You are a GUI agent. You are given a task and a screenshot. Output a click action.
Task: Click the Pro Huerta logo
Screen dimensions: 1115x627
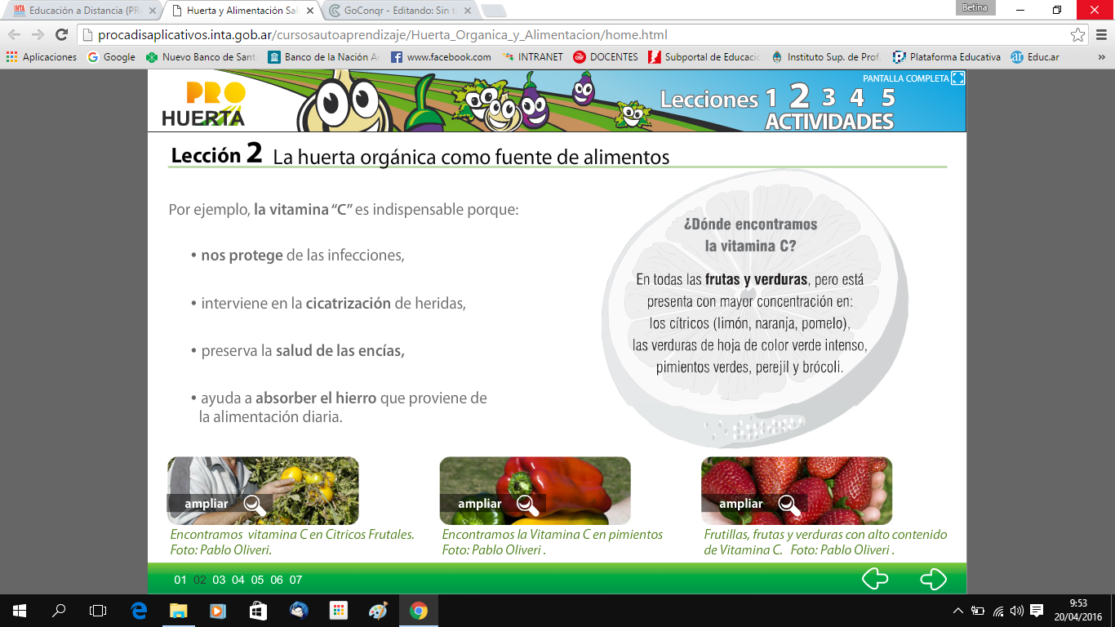pyautogui.click(x=204, y=103)
